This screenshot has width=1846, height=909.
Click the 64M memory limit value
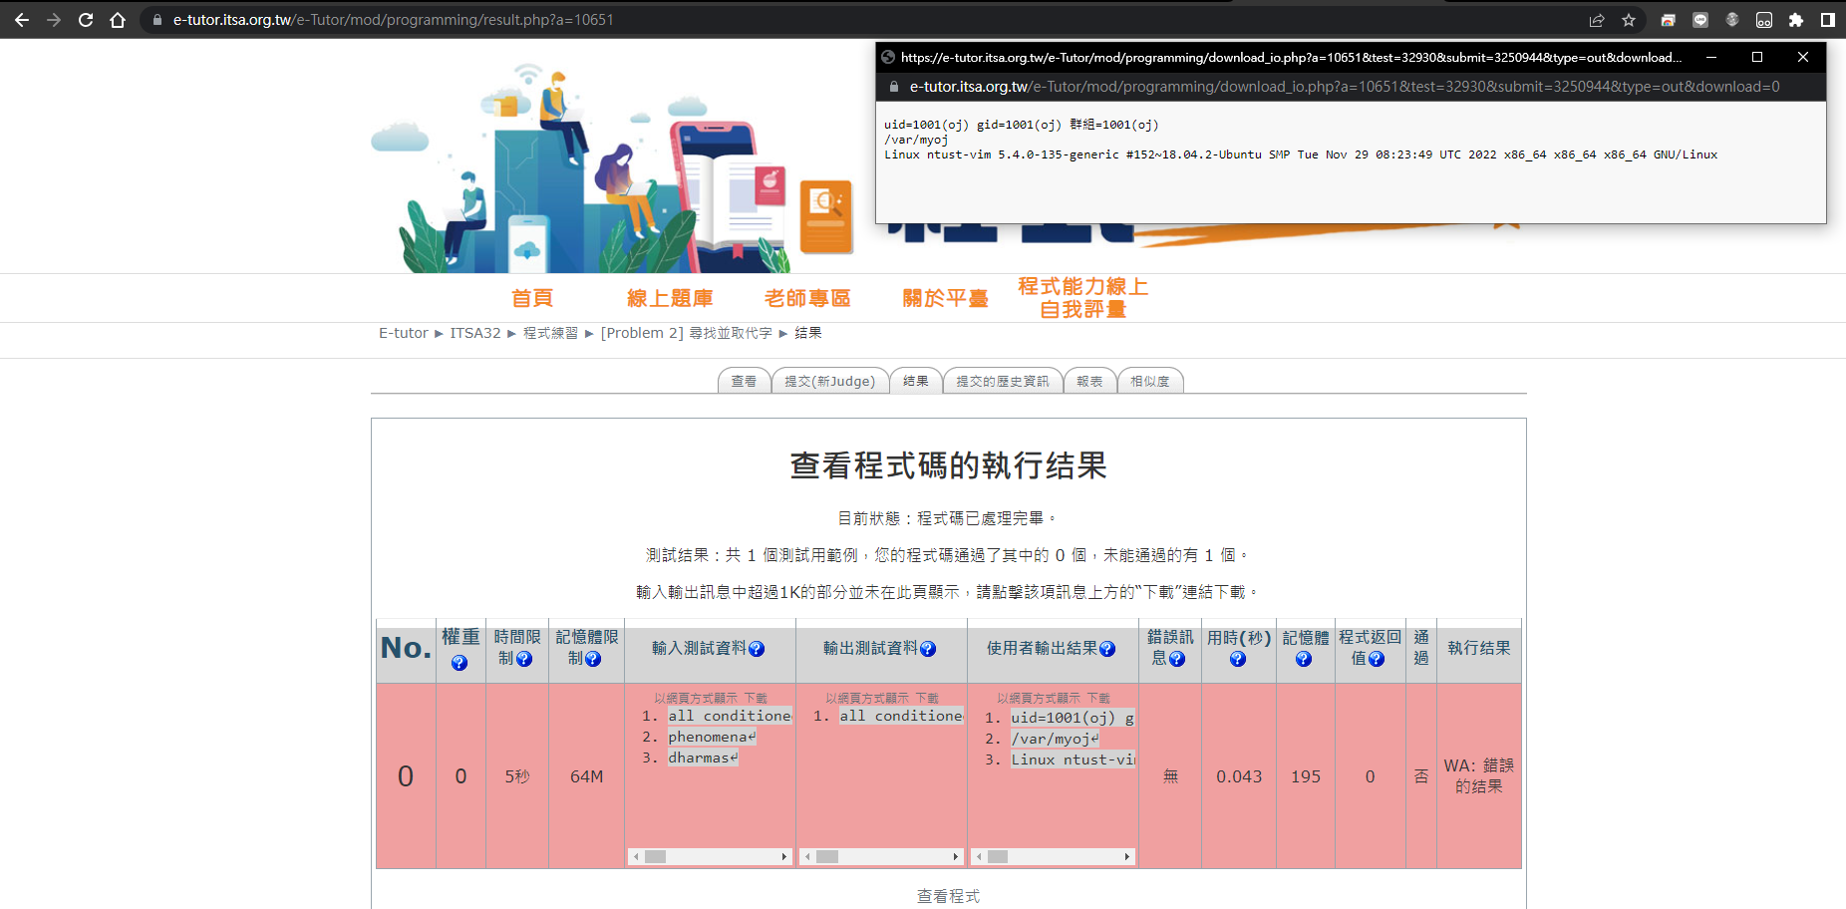coord(586,776)
